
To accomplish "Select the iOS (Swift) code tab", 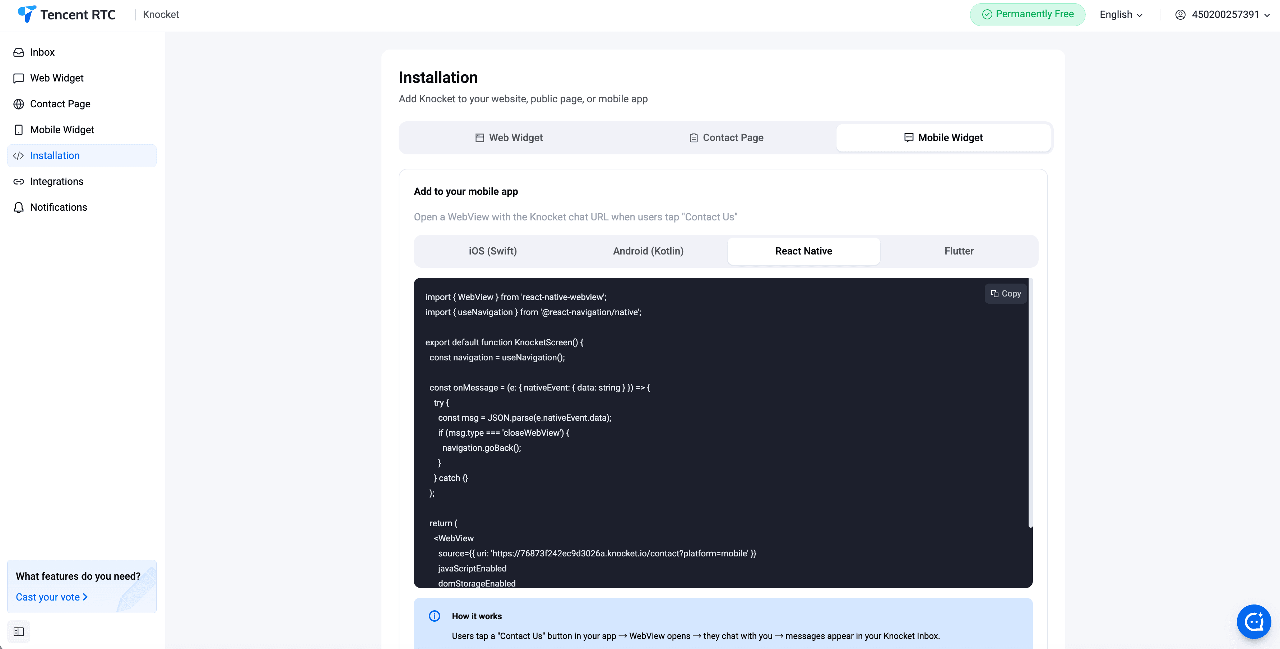I will coord(492,251).
